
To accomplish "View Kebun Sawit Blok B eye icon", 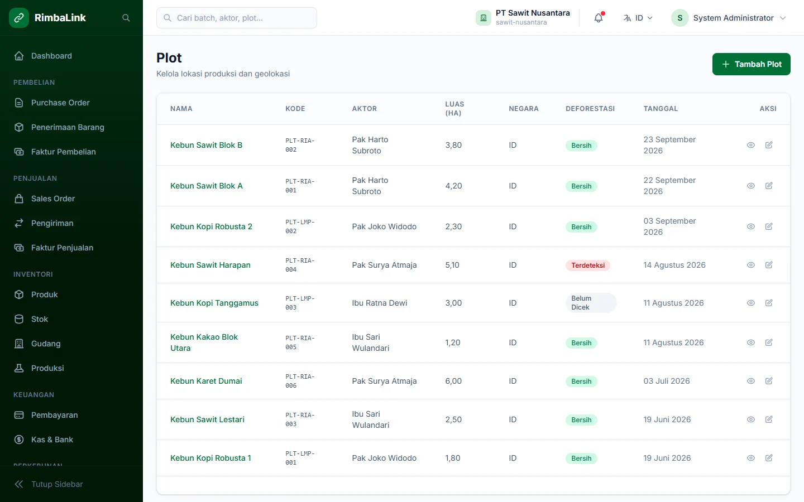I will (x=751, y=145).
